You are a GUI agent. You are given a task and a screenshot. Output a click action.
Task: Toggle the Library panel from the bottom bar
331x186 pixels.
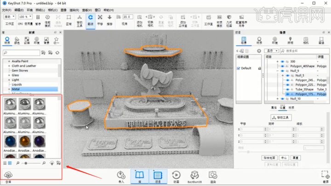[x=140, y=176]
